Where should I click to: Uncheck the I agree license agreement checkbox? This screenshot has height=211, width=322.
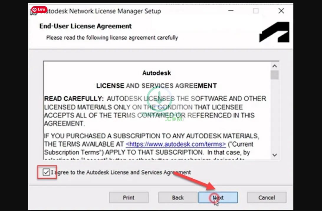point(46,173)
